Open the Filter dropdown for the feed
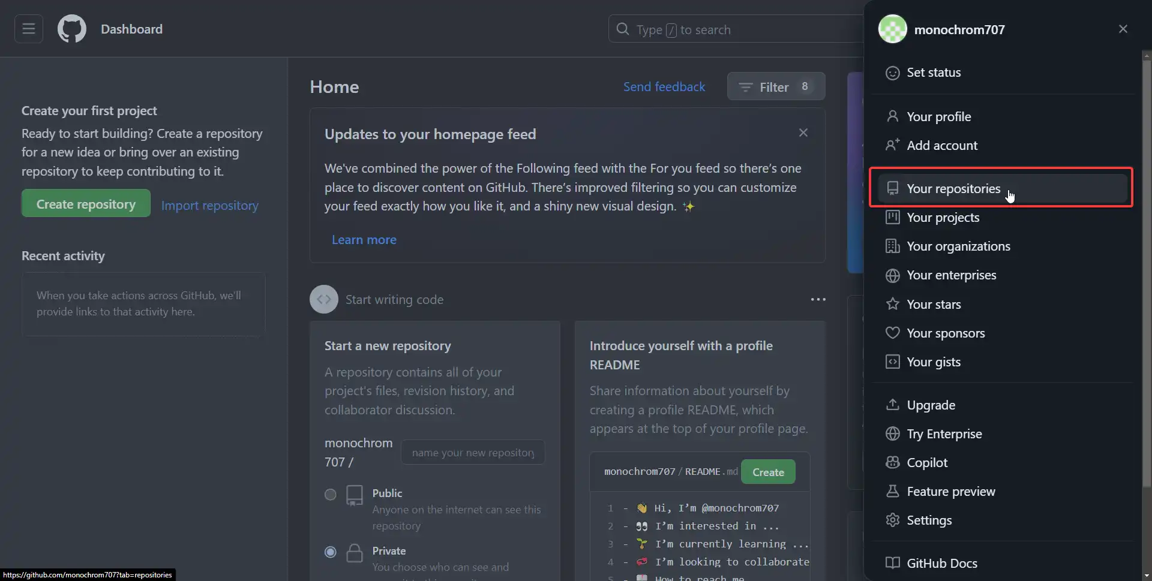Screen dimensions: 1152x581 pyautogui.click(x=776, y=87)
